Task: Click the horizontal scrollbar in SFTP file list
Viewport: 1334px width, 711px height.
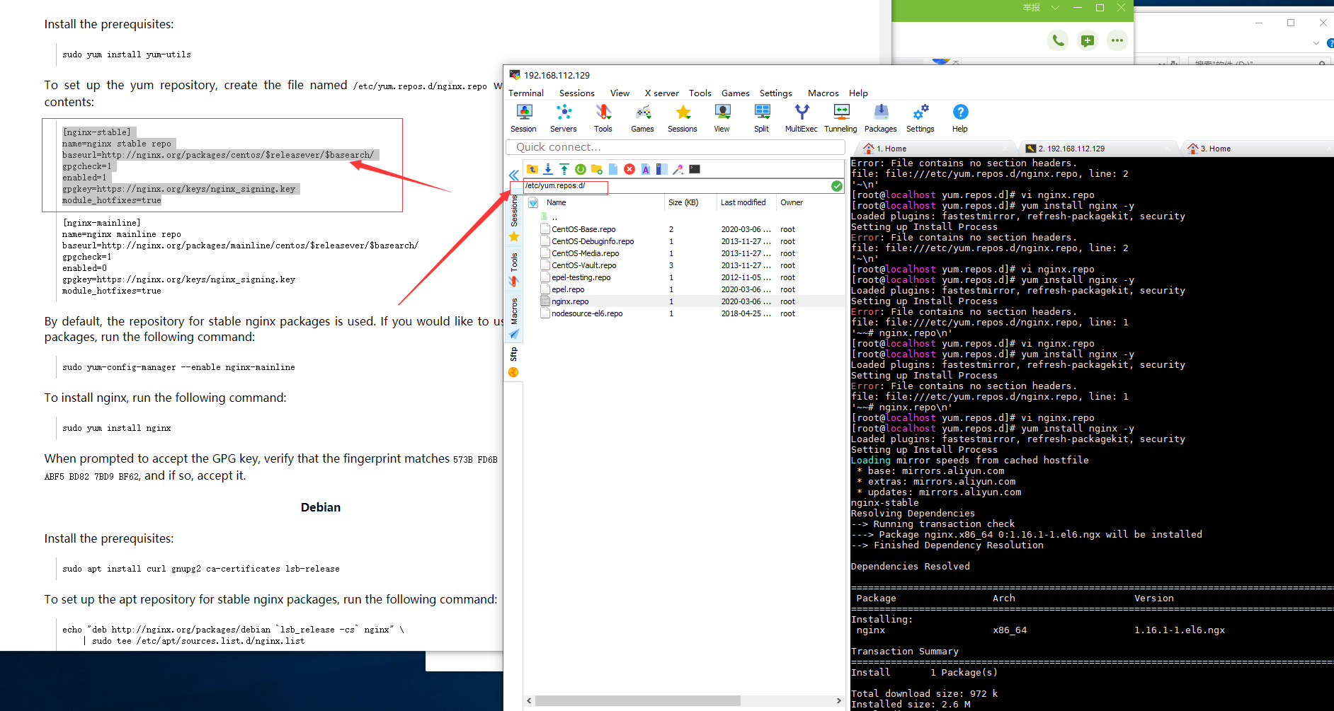Action: tap(638, 700)
